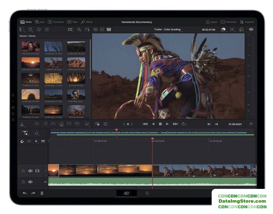Switch to the Titles tab
273x214 pixels.
[72, 22]
